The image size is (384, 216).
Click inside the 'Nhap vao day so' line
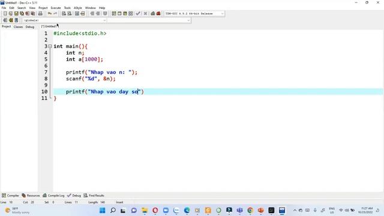105,92
